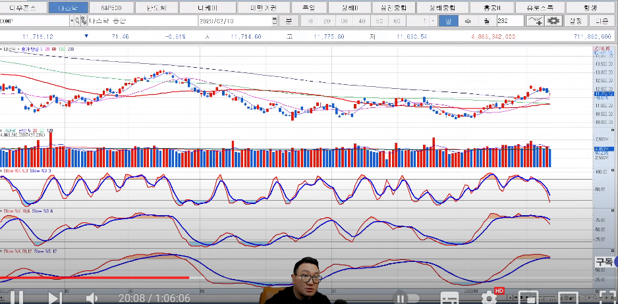Click the -0.61% change value
This screenshot has height=304, width=618.
(x=175, y=37)
